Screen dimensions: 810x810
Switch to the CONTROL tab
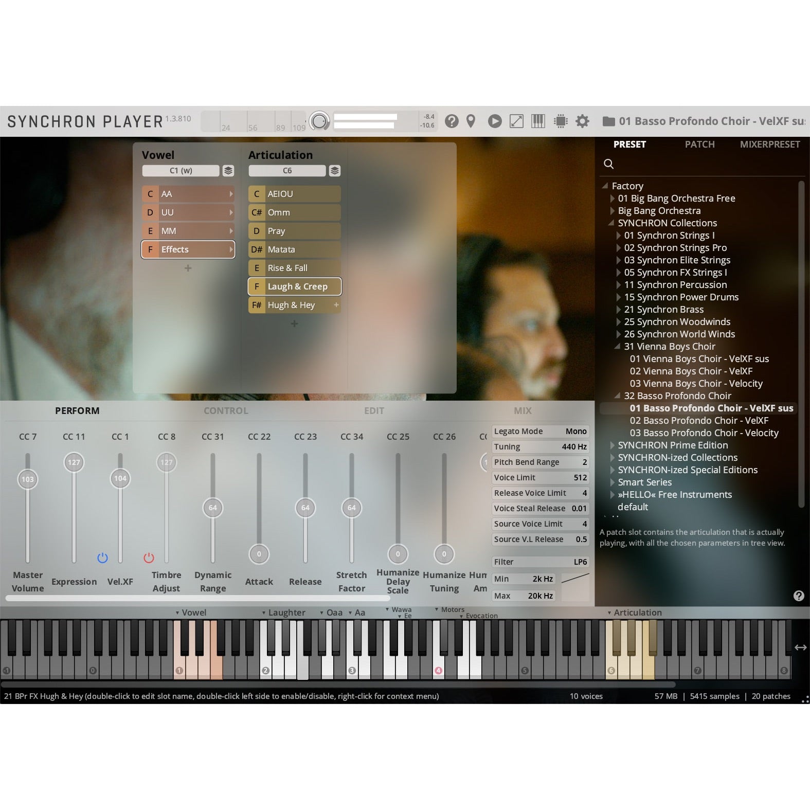(226, 410)
